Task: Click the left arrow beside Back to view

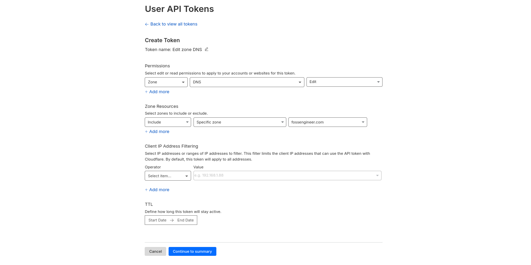Action: [x=147, y=24]
